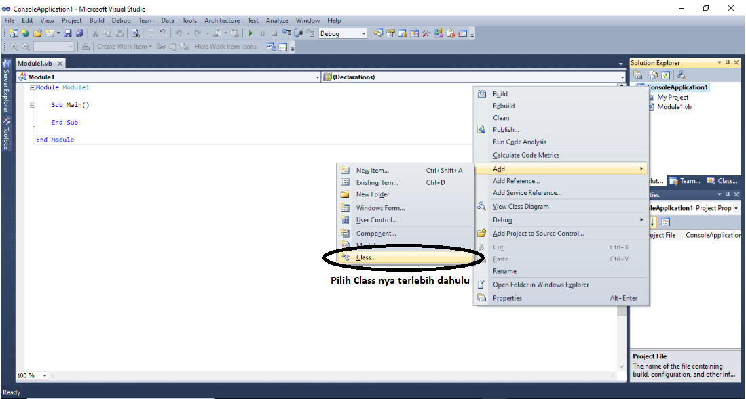Click the Stop Debugging square icon
Image resolution: width=746 pixels, height=399 pixels.
274,33
